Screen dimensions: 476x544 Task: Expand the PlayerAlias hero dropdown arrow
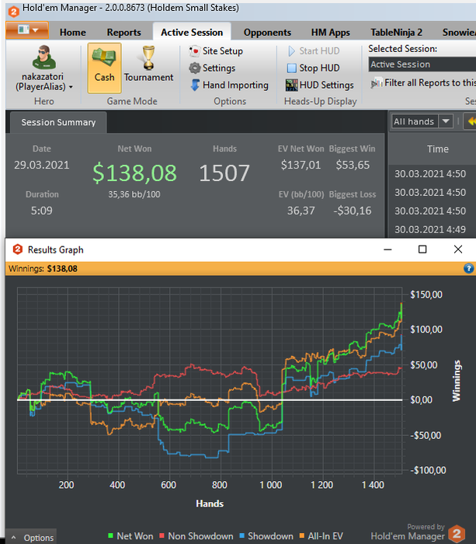coord(71,87)
